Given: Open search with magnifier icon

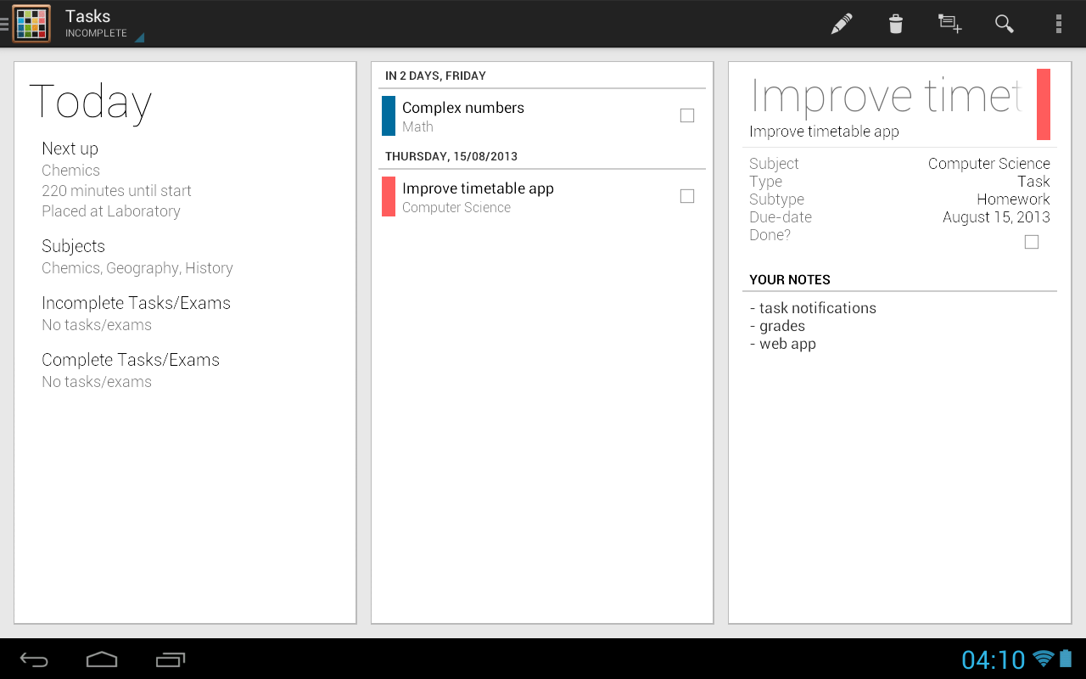Looking at the screenshot, I should point(1004,24).
